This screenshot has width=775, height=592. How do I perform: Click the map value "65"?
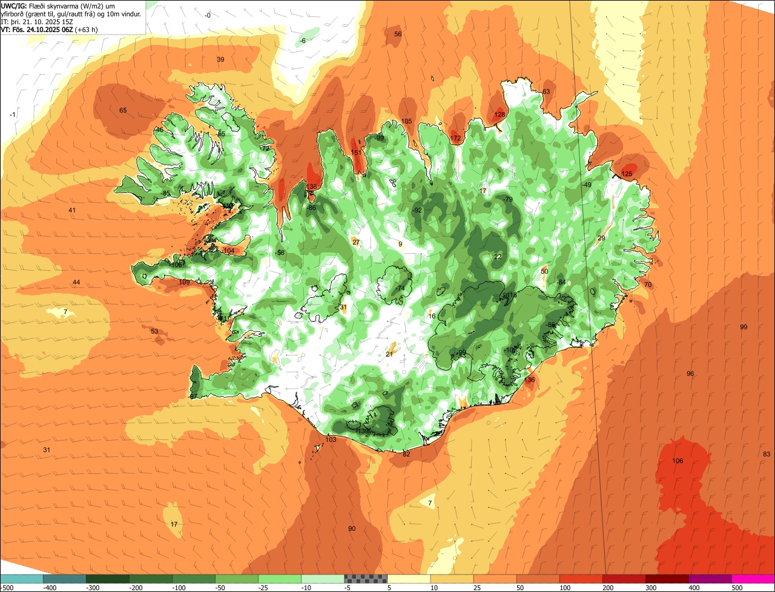point(123,110)
